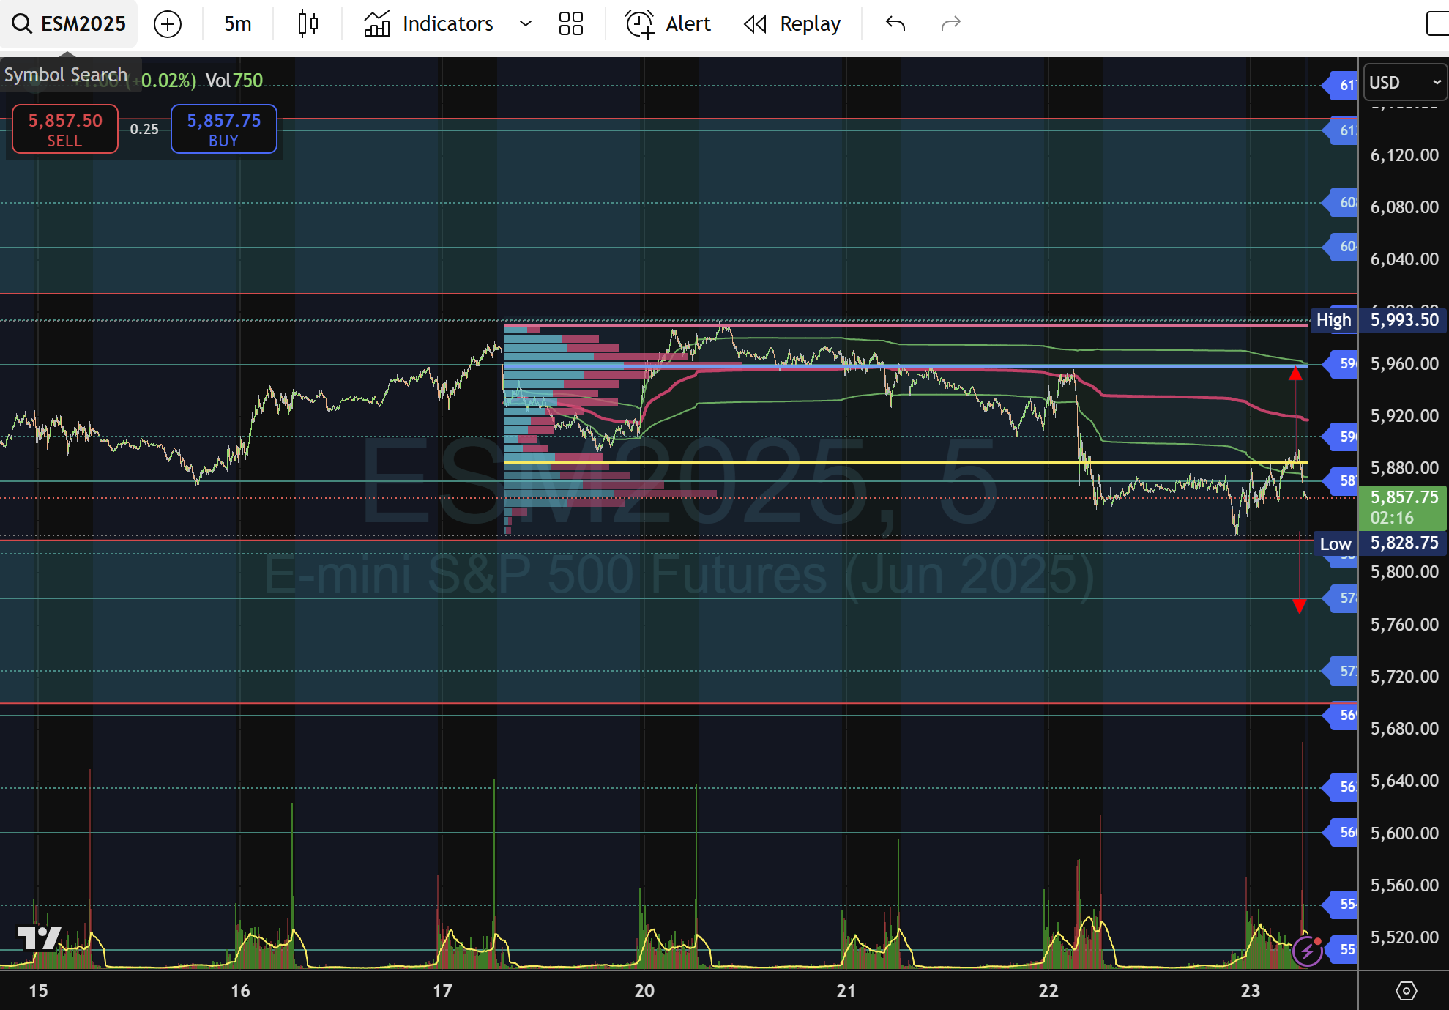Click date 20 on the time axis
Image resolution: width=1449 pixels, height=1010 pixels.
click(x=644, y=991)
